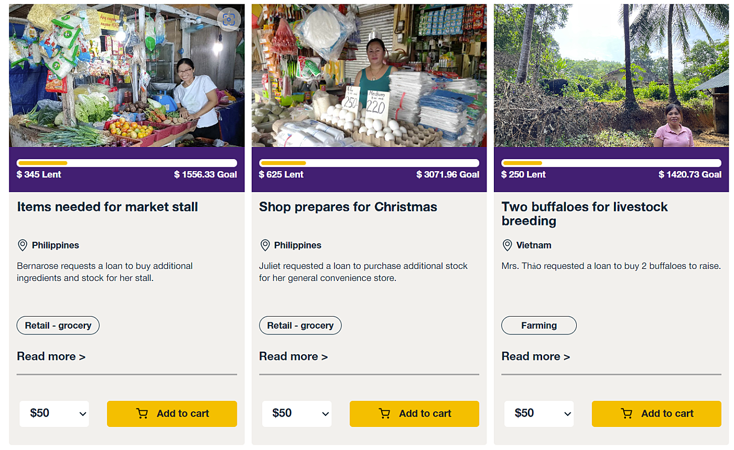Image resolution: width=734 pixels, height=450 pixels.
Task: Read more about Juliet's Christmas shop loan
Action: pyautogui.click(x=294, y=357)
